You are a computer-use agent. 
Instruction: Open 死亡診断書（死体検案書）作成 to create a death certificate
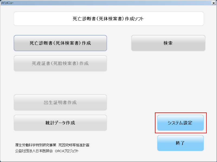pos(60,43)
